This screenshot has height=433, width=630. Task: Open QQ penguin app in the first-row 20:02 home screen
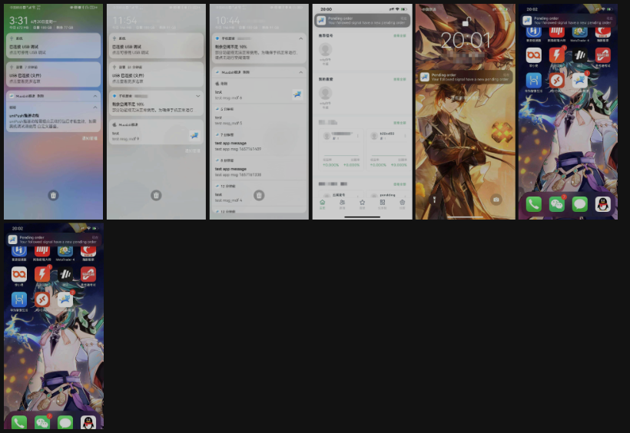[x=602, y=204]
